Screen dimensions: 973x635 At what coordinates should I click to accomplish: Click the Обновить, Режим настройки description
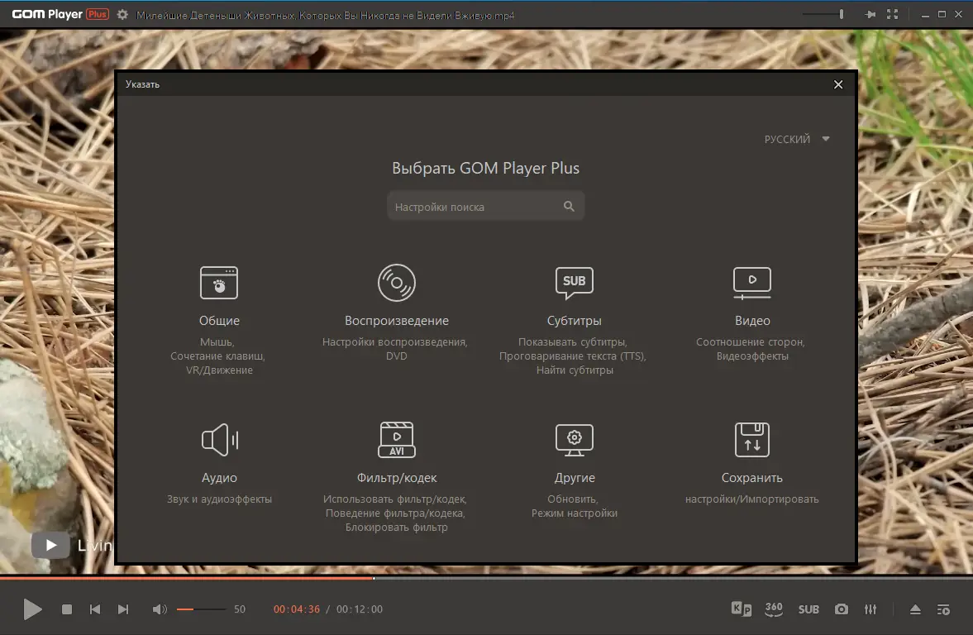click(x=574, y=506)
